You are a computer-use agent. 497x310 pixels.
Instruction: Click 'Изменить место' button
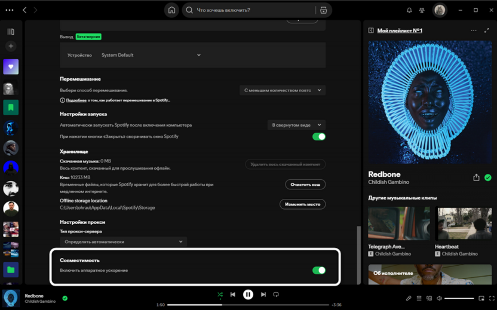302,204
